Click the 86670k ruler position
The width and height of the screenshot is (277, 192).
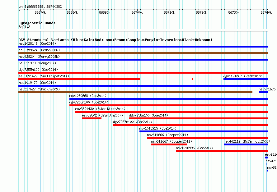coord(40,12)
